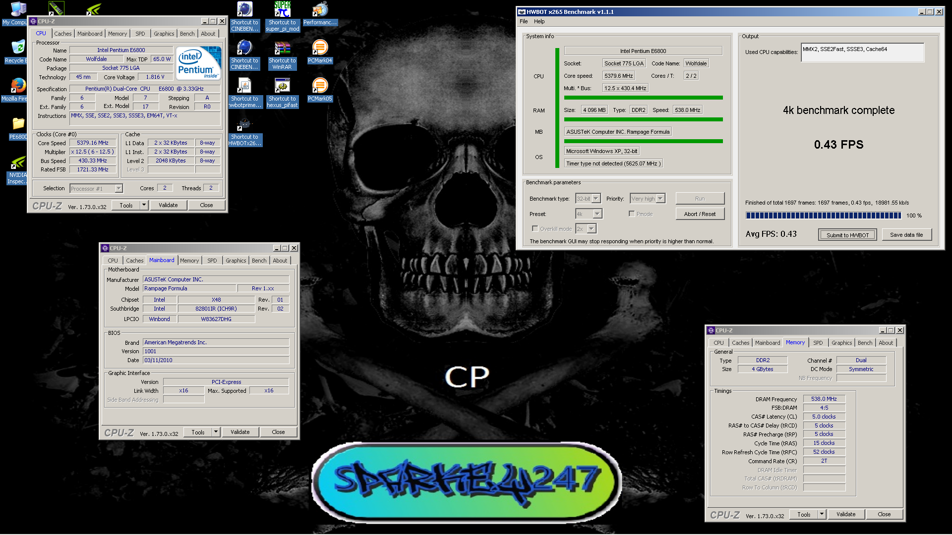Screen dimensions: 952x535
Task: Click CPU-Z title icon in top-left window
Action: coord(33,21)
